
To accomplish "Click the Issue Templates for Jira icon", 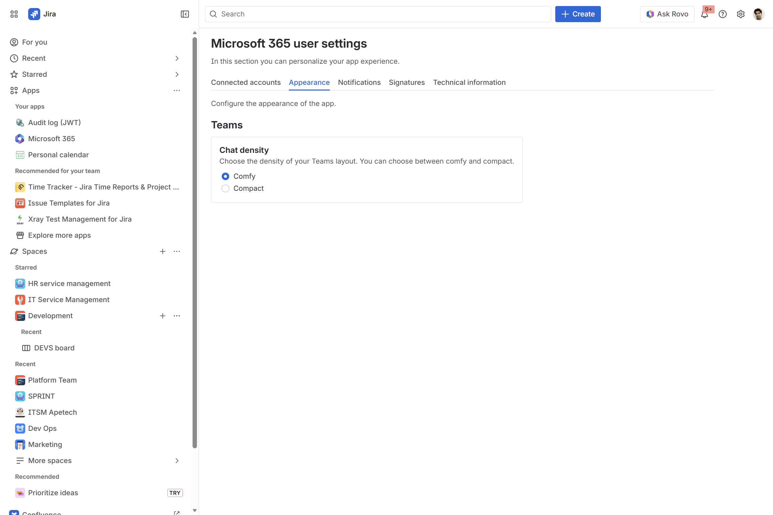I will [x=20, y=203].
